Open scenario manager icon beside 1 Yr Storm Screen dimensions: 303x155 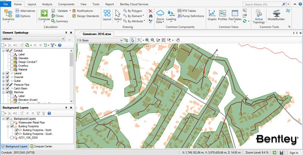click(x=126, y=40)
